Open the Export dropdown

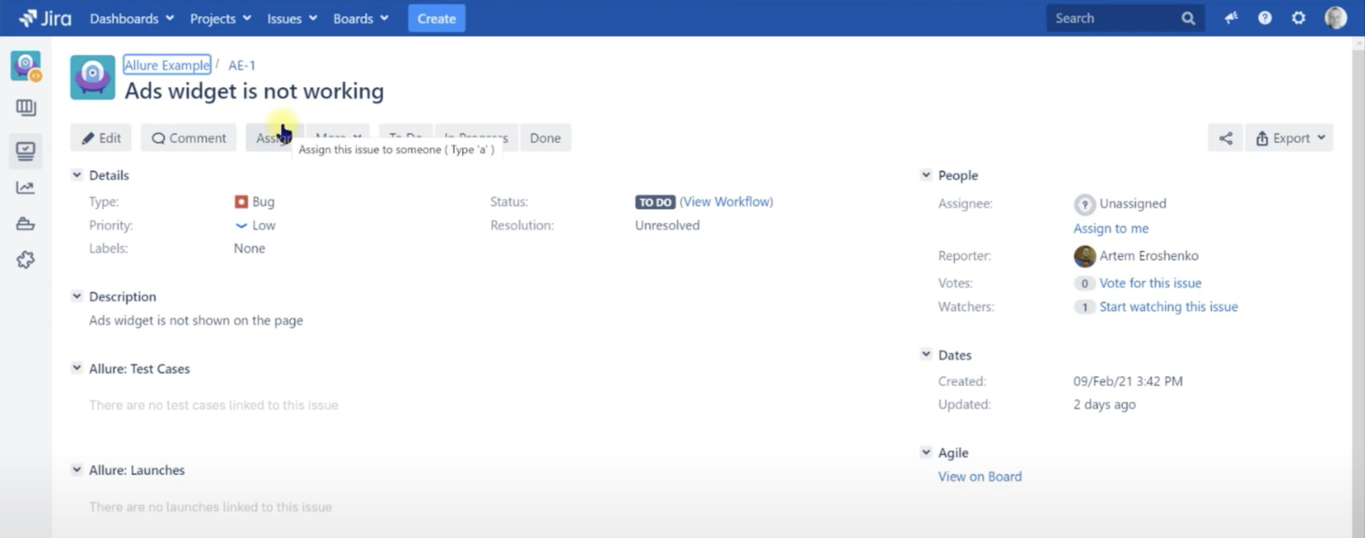coord(1290,138)
